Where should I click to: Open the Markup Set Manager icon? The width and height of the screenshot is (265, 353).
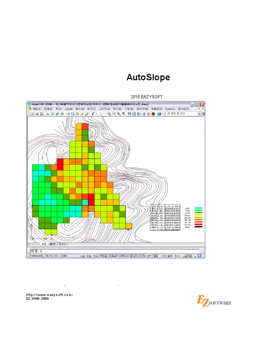point(148,114)
